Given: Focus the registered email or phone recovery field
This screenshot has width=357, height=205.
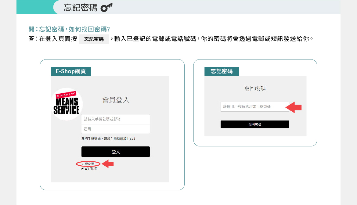Looking at the screenshot, I should (254, 107).
